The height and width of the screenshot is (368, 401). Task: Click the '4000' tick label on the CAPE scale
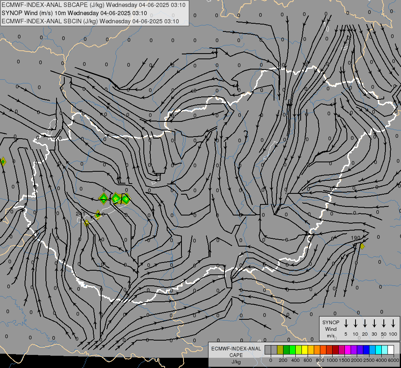point(381,360)
